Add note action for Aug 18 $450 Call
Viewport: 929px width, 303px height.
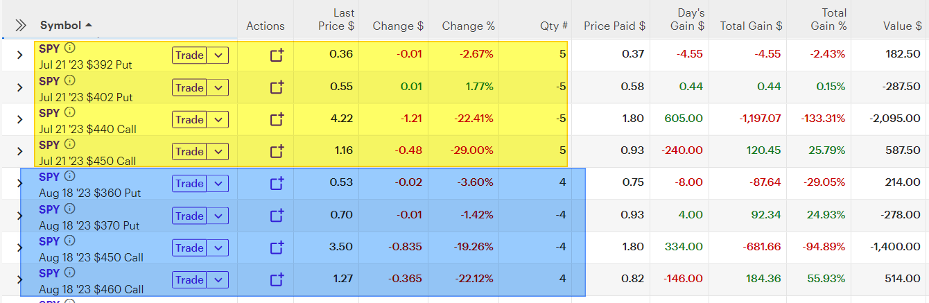point(277,248)
